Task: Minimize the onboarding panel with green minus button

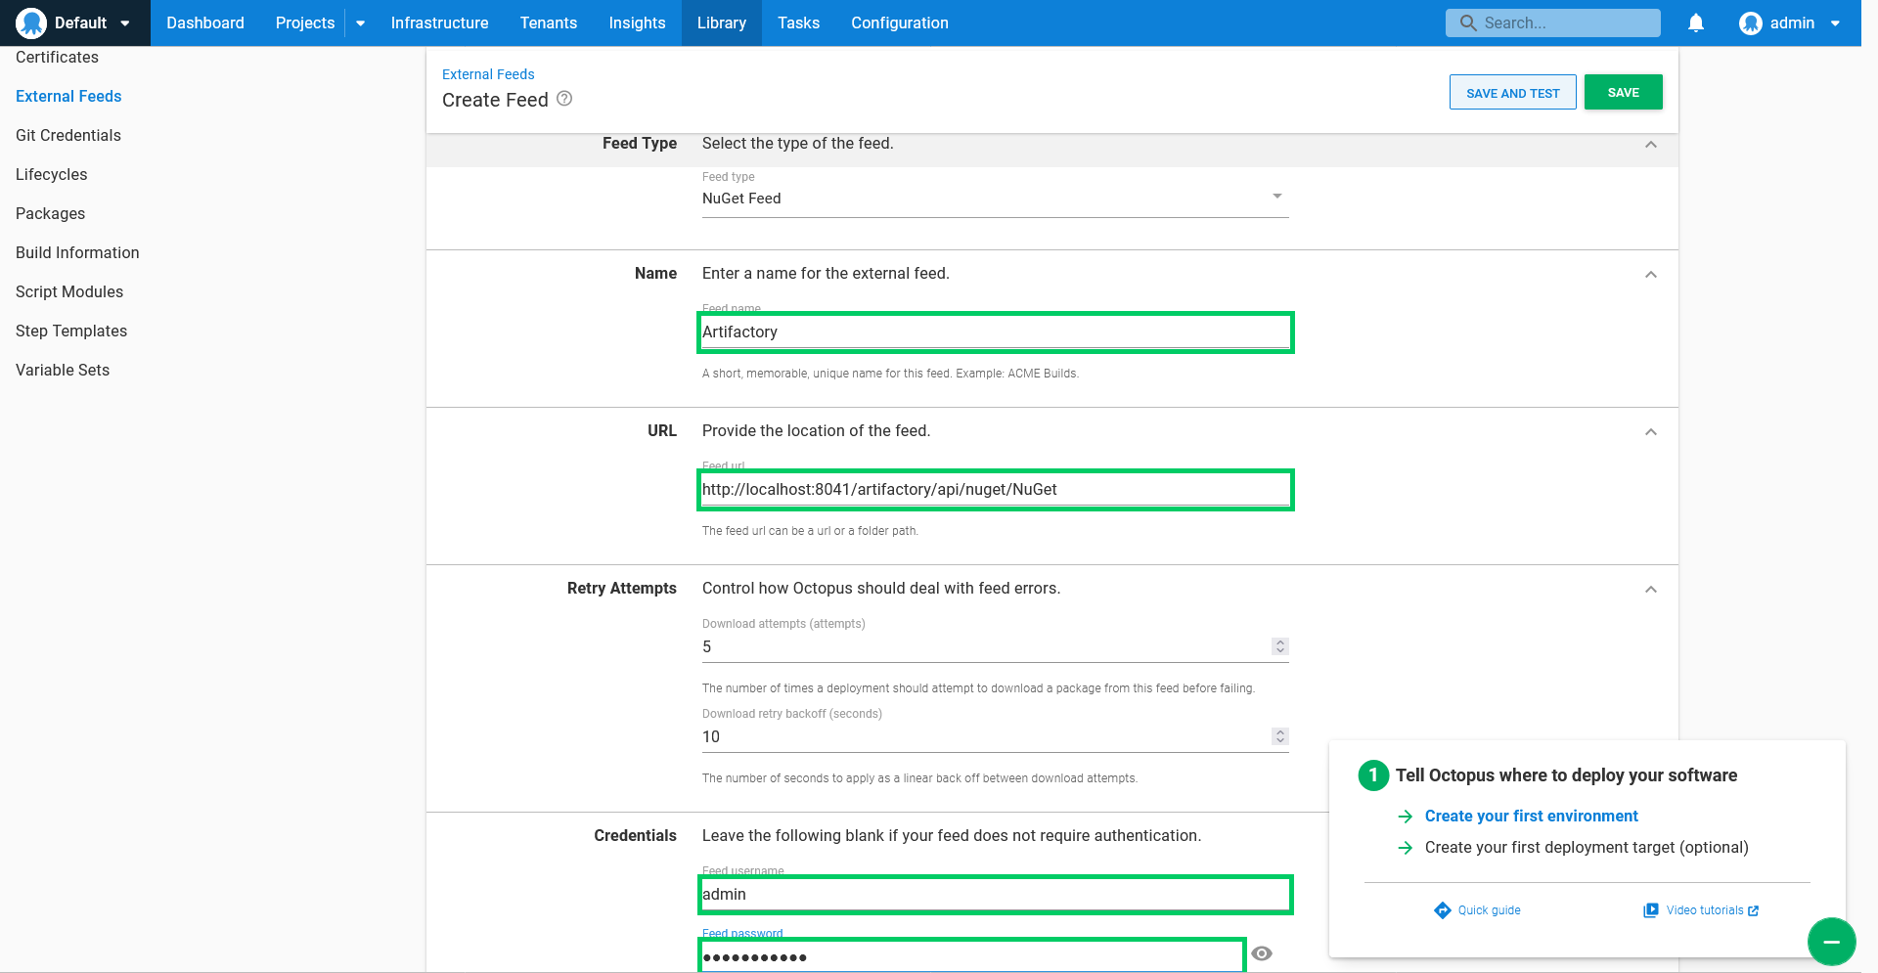Action: point(1831,942)
